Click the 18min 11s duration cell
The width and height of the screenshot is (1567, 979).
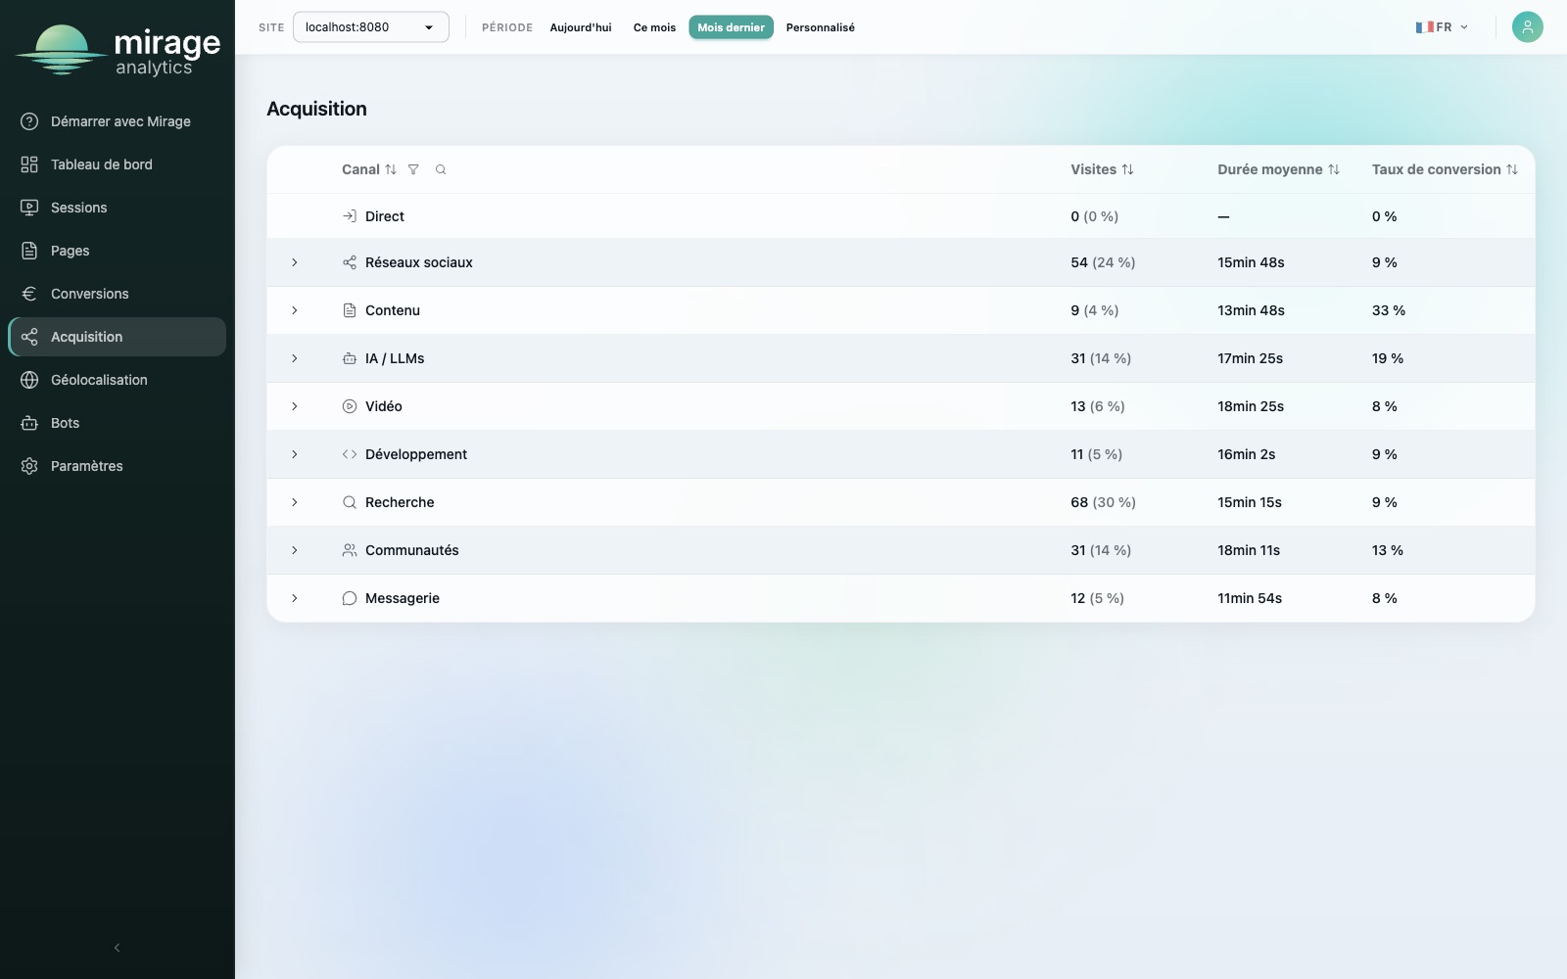1249,550
